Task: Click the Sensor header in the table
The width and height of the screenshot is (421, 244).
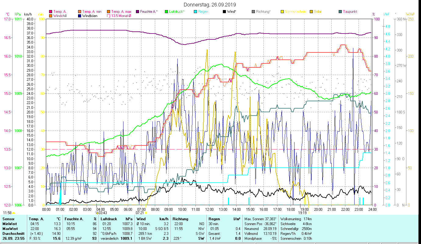Action: coord(8,219)
